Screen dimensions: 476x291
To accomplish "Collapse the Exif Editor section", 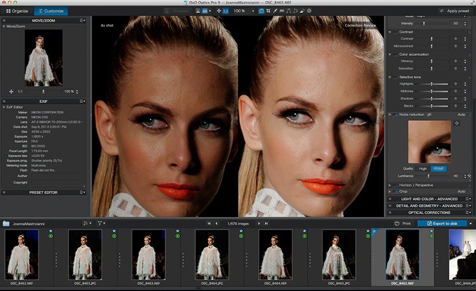I will coord(4,107).
